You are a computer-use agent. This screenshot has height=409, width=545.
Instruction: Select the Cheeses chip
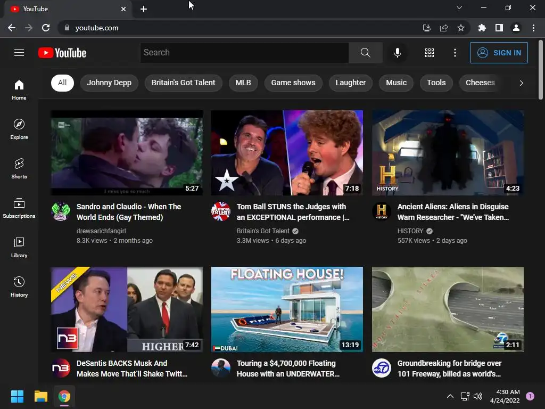[480, 83]
